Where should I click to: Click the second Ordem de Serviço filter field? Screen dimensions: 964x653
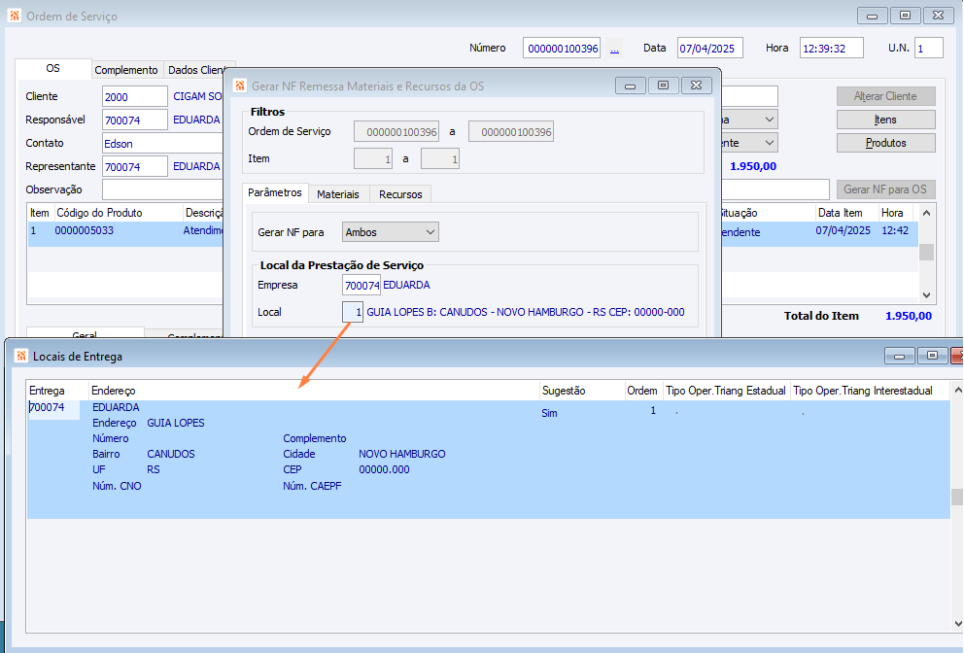click(x=511, y=131)
